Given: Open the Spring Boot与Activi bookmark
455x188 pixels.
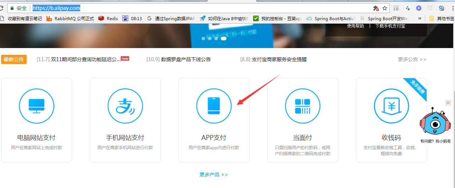Looking at the screenshot, I should tap(330, 18).
